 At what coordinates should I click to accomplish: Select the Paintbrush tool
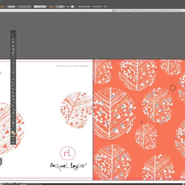13,66
